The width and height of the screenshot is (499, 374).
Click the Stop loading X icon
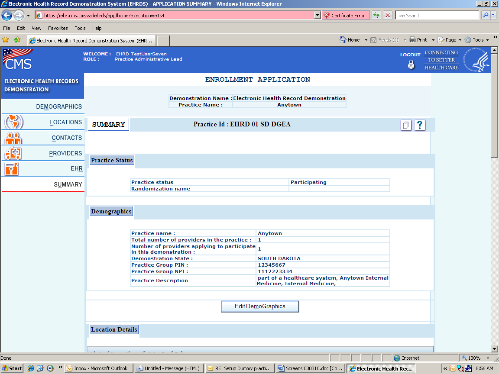[x=388, y=15]
